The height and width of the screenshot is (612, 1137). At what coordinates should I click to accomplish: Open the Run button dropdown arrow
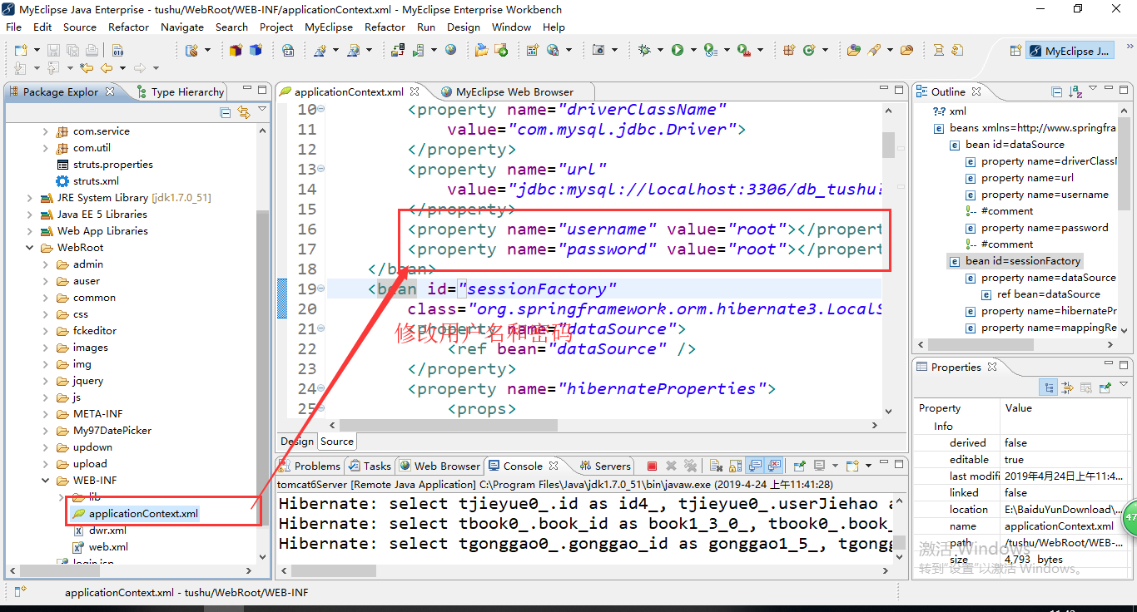pyautogui.click(x=693, y=50)
